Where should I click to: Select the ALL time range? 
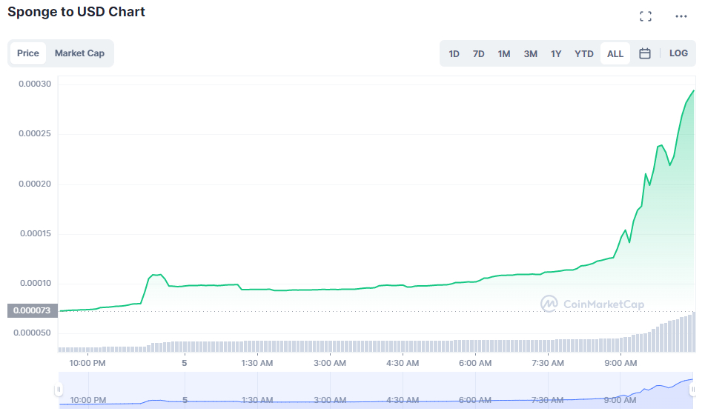615,54
